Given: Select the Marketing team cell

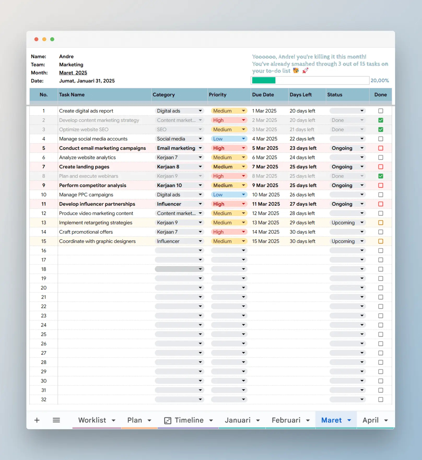Looking at the screenshot, I should [71, 65].
